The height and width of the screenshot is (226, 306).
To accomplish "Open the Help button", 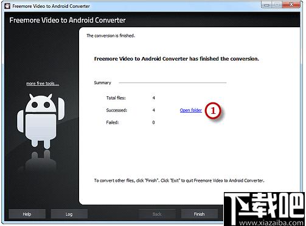I will coord(27,214).
